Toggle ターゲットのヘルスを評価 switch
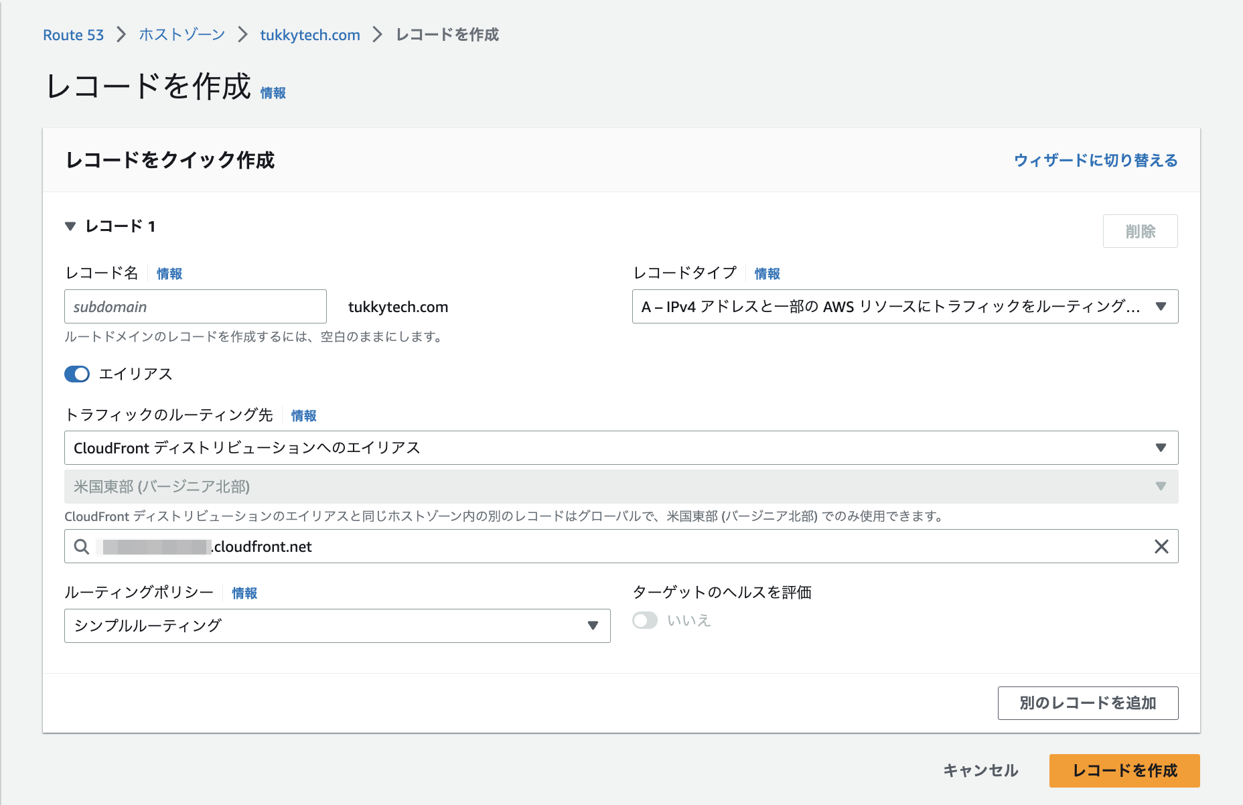The height and width of the screenshot is (805, 1243). point(645,621)
